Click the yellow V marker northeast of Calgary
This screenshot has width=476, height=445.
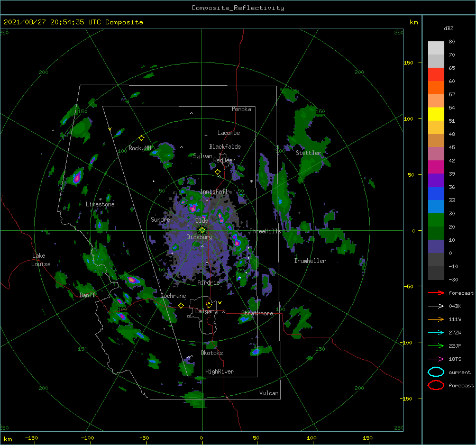coord(219,303)
